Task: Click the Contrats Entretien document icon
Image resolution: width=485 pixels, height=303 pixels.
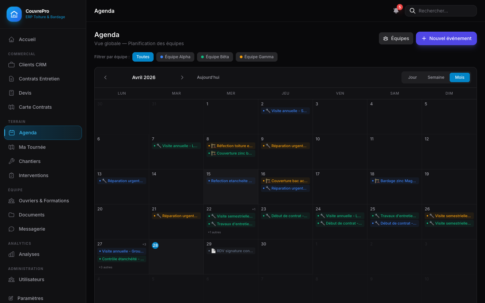Action: coord(11,79)
